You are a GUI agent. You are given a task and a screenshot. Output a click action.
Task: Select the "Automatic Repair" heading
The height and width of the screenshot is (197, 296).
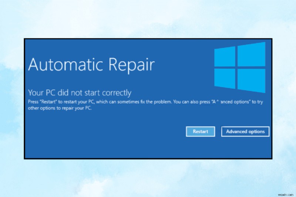(x=91, y=65)
